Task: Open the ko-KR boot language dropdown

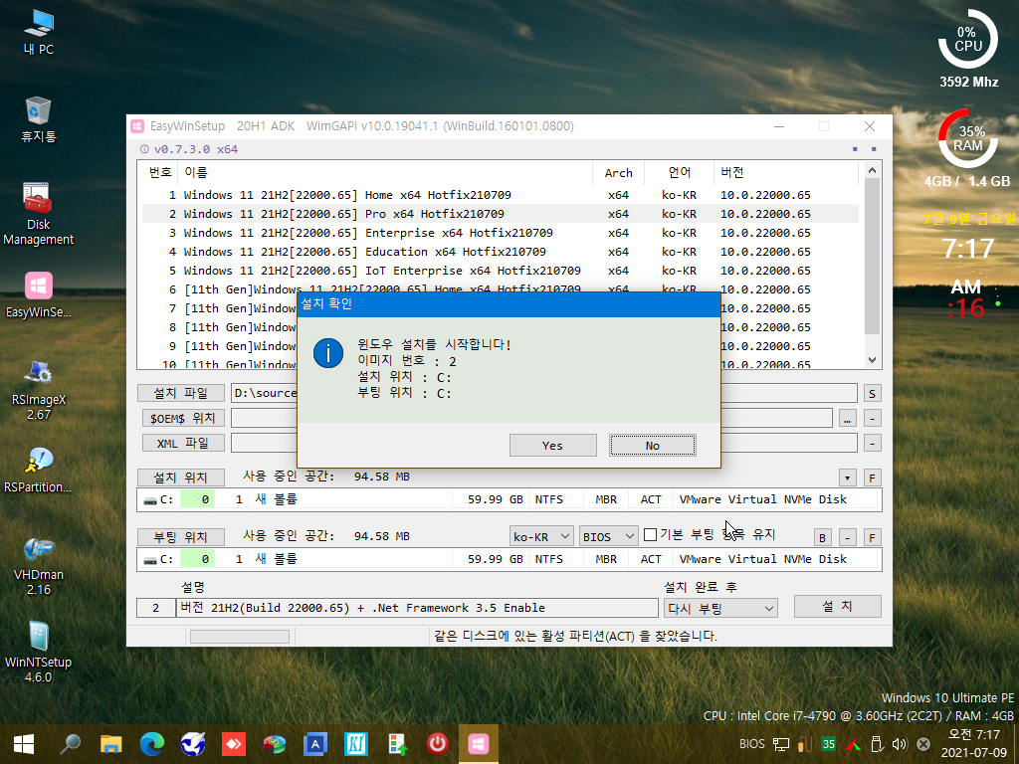Action: click(541, 536)
